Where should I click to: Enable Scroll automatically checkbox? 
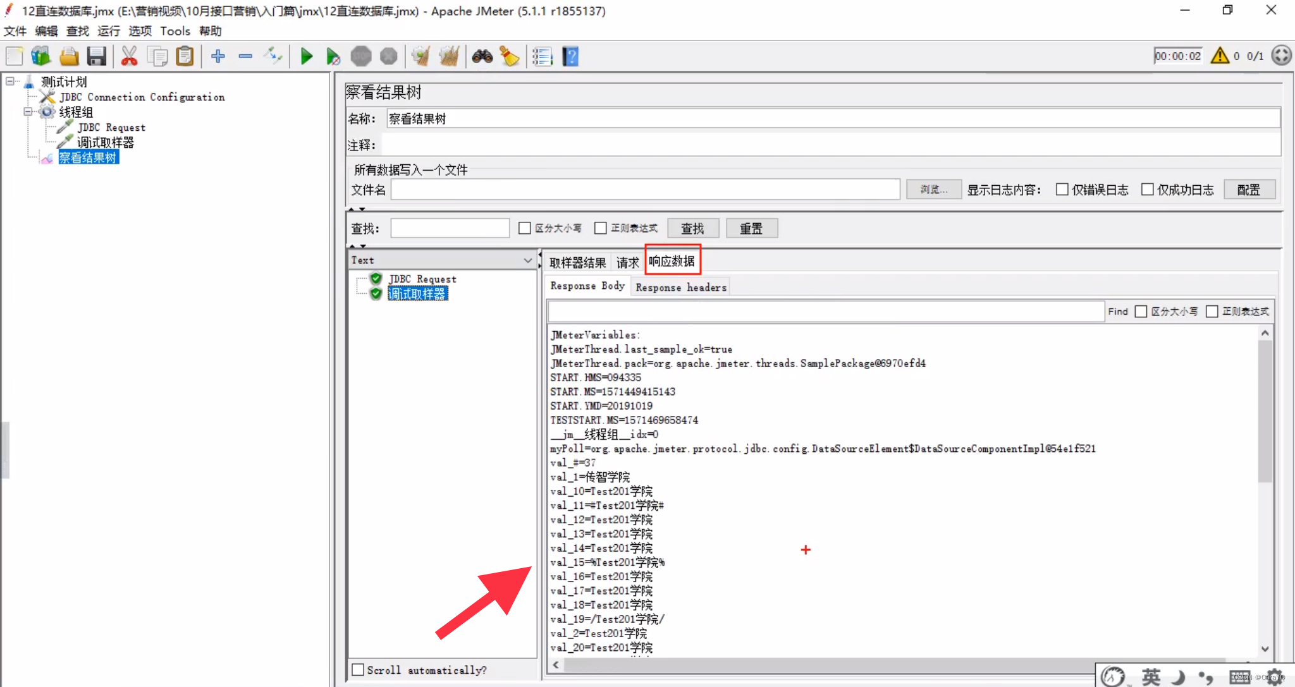point(358,669)
